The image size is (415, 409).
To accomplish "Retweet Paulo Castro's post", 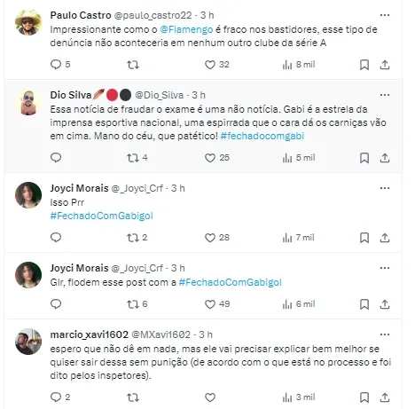I will 133,65.
